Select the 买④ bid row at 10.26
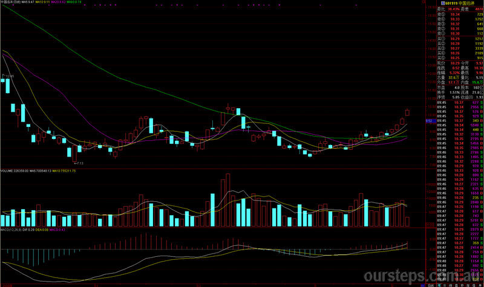The width and height of the screenshot is (484, 287). click(x=460, y=53)
